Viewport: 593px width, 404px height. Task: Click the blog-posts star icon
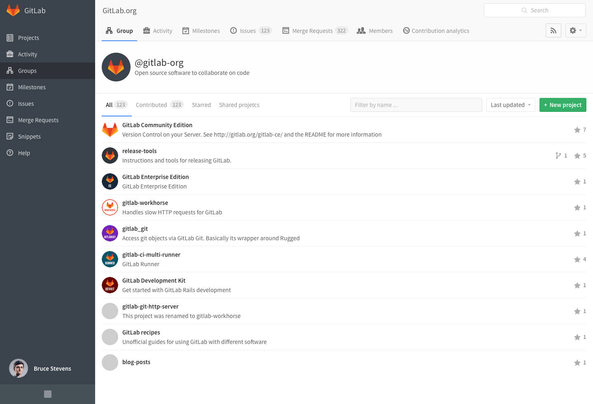pyautogui.click(x=577, y=363)
